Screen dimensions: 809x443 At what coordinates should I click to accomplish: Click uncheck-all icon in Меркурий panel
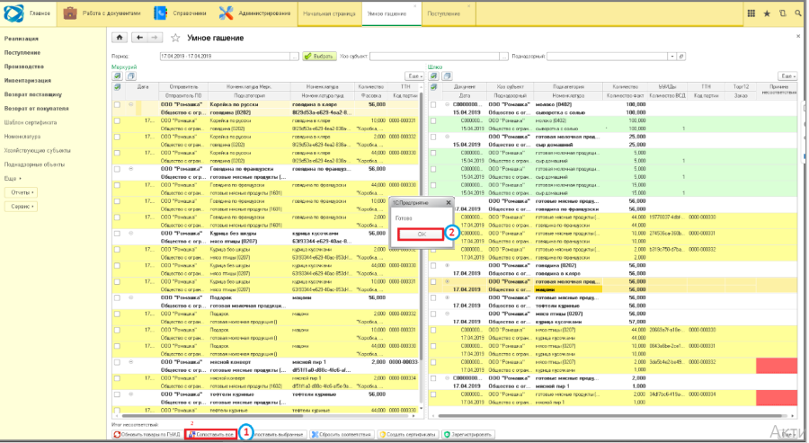pos(130,75)
